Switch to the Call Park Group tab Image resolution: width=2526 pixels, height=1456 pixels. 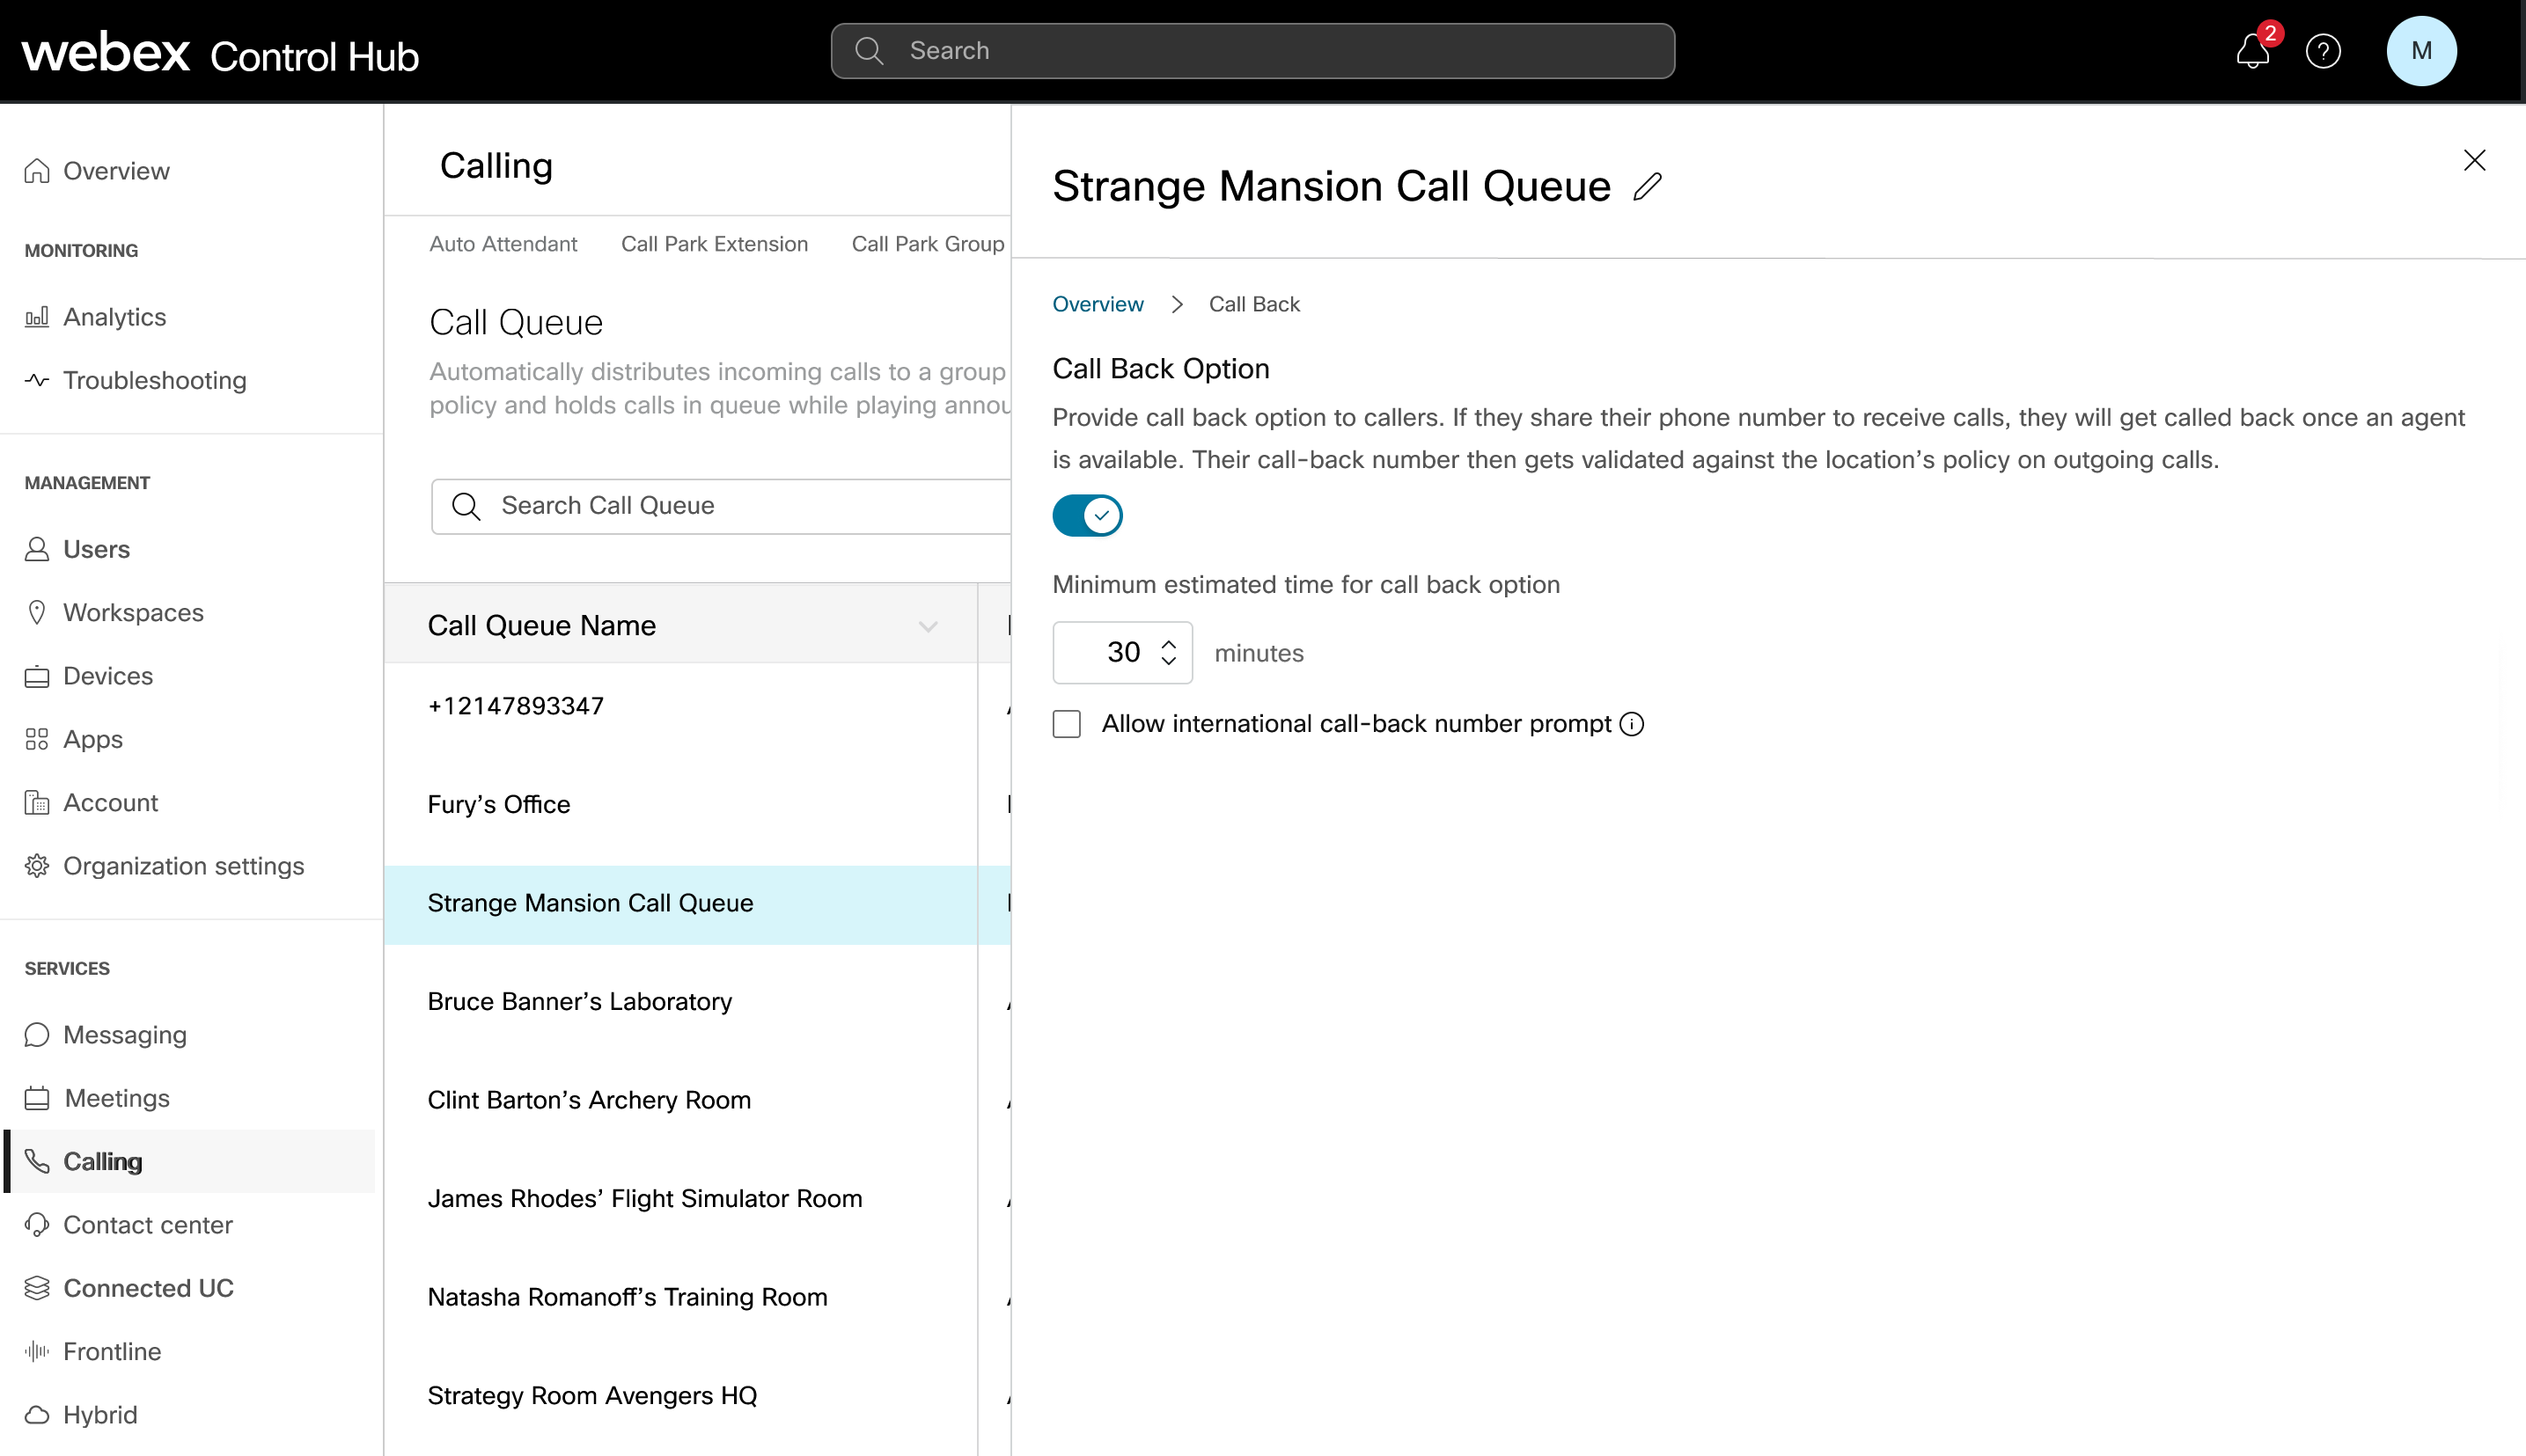click(x=928, y=244)
